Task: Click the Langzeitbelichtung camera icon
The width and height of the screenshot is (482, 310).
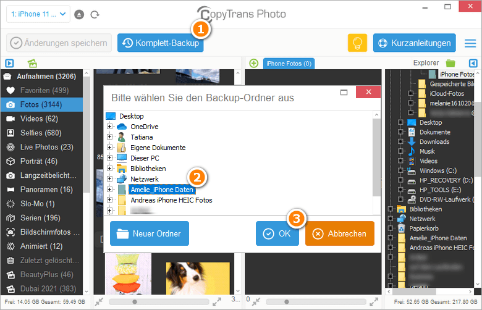Action: click(x=11, y=175)
